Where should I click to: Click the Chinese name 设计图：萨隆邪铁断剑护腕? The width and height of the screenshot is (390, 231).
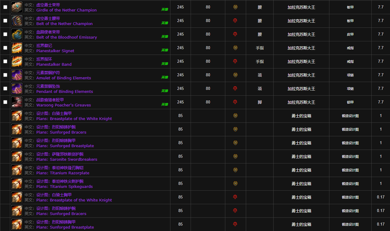60,154
